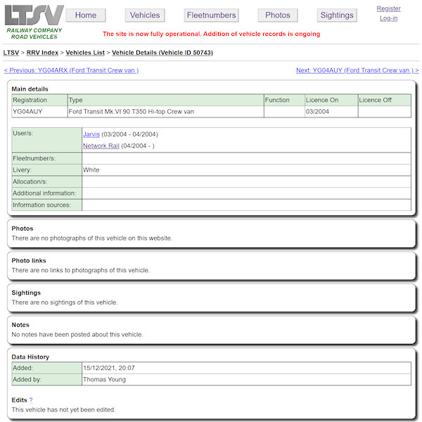Click the Edits help question mark

(31, 400)
